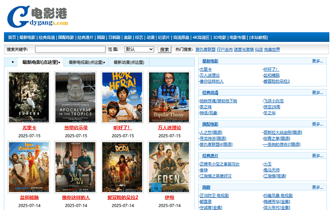The width and height of the screenshot is (332, 210).
Task: Click hot search link 仙逆
Action: [x=259, y=49]
